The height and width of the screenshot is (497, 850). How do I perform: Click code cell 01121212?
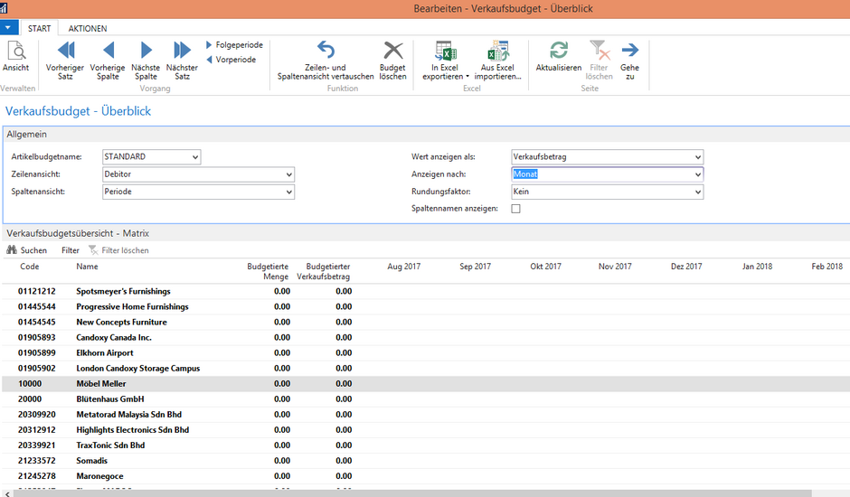(37, 292)
